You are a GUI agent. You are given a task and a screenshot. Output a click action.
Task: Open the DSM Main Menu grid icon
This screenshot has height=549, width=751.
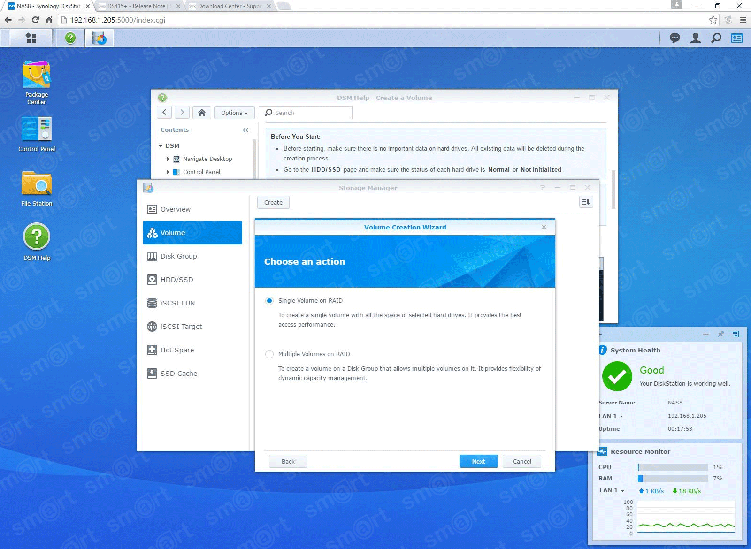coord(31,38)
